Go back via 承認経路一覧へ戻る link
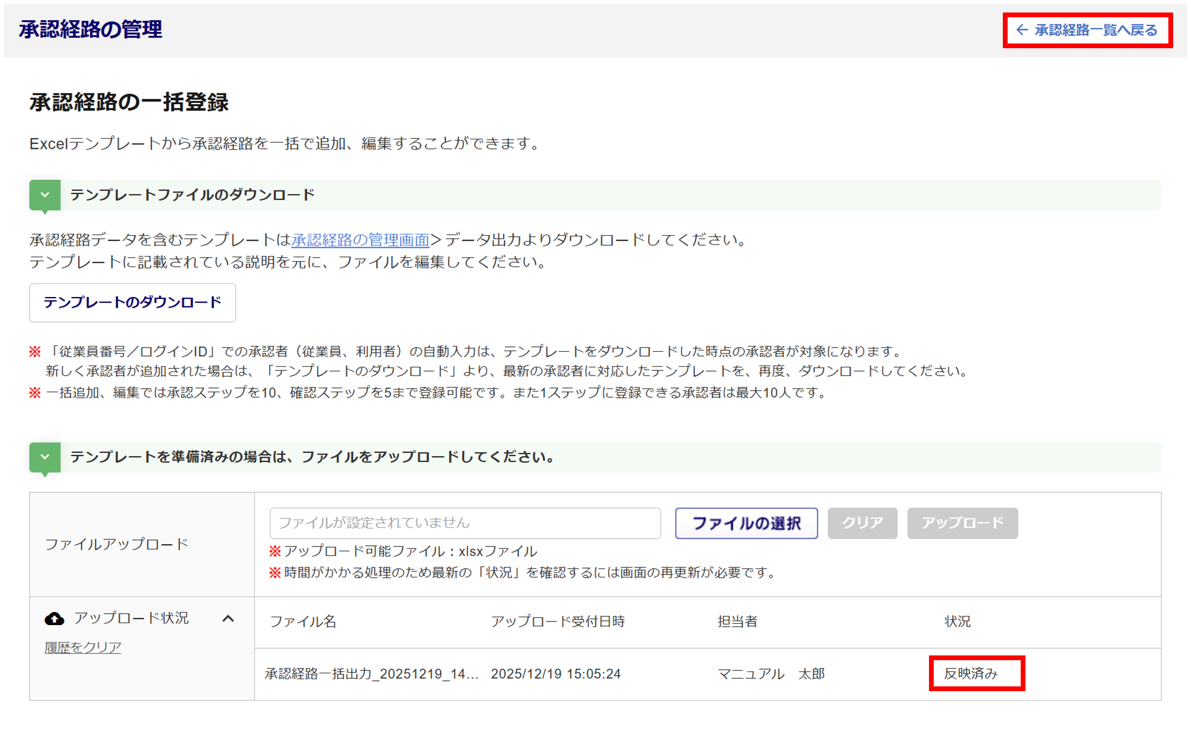Image resolution: width=1191 pixels, height=734 pixels. (x=1095, y=30)
